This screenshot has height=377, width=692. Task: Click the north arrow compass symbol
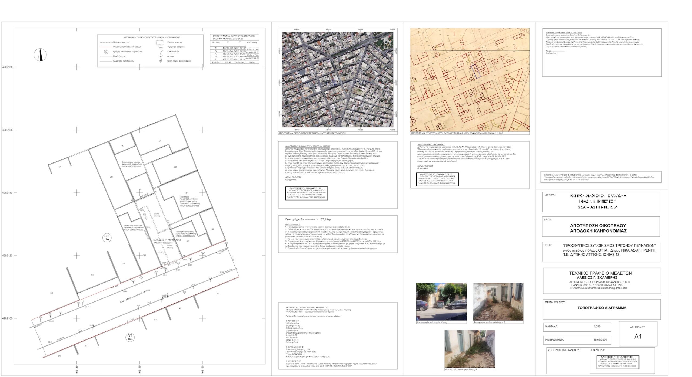click(x=40, y=55)
